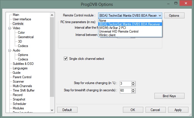
Task: Pick (WDM) AirStar 2 PCI entry
Action: click(x=113, y=28)
